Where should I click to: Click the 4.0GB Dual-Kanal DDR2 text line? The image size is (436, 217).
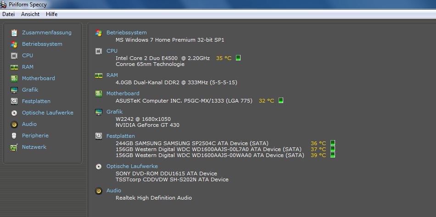point(176,83)
